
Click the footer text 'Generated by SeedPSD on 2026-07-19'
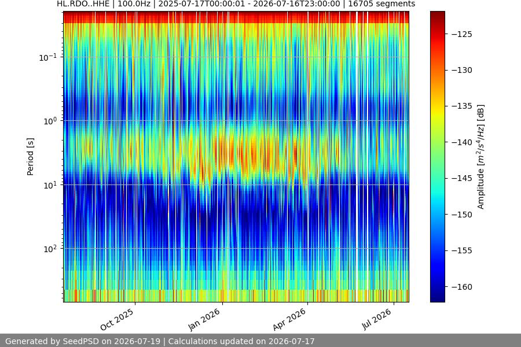click(83, 341)
